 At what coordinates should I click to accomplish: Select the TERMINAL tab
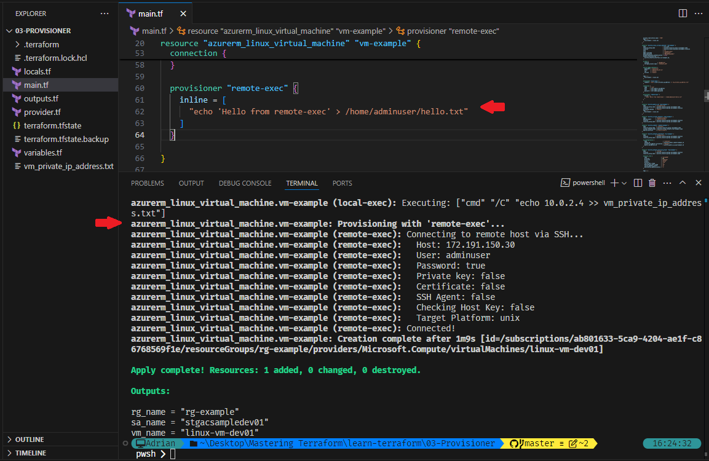(x=301, y=183)
